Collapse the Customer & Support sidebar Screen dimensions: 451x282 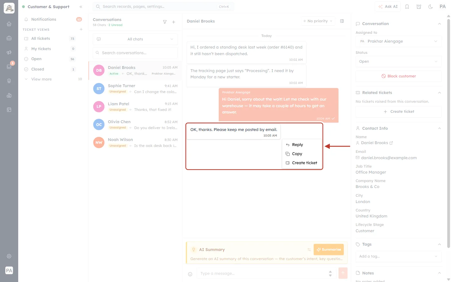(x=81, y=7)
